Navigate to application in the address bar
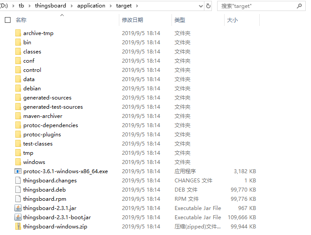Viewport: 311px width, 235px height. pyautogui.click(x=91, y=6)
